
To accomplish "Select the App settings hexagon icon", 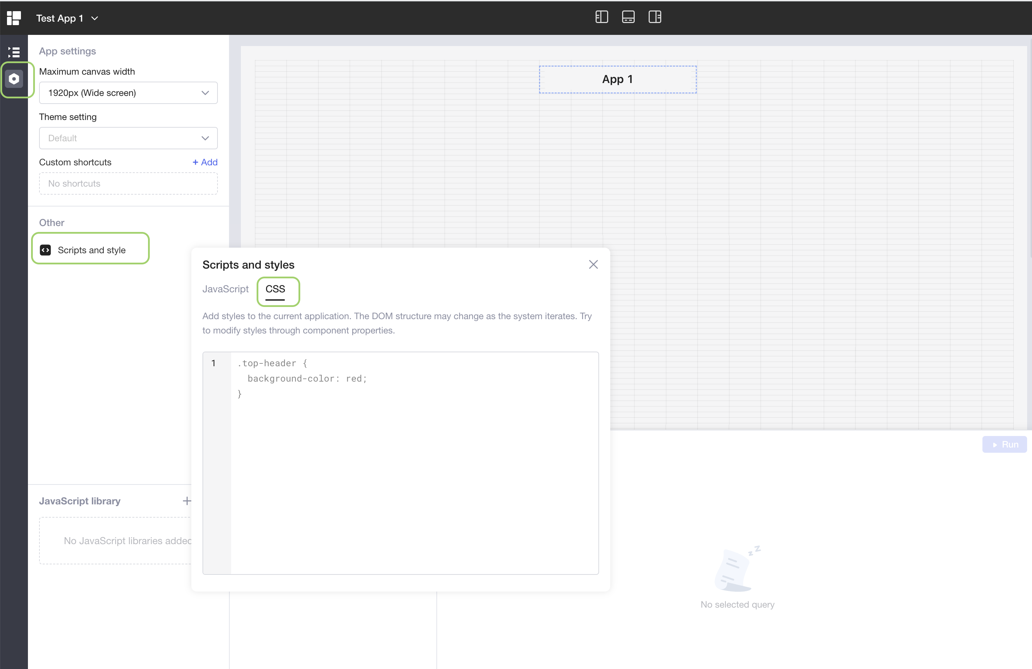I will [x=14, y=79].
